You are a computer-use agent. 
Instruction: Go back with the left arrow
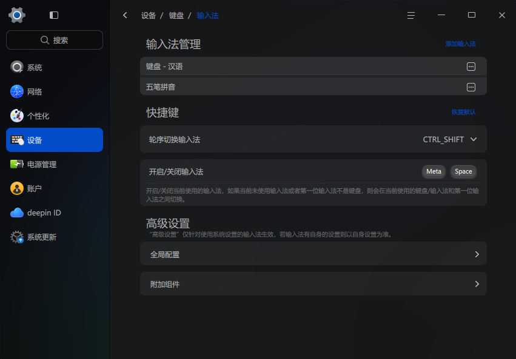(x=125, y=15)
